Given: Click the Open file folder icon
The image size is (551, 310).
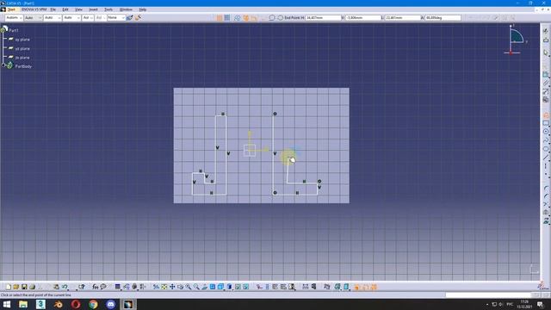Looking at the screenshot, I should [x=15, y=287].
